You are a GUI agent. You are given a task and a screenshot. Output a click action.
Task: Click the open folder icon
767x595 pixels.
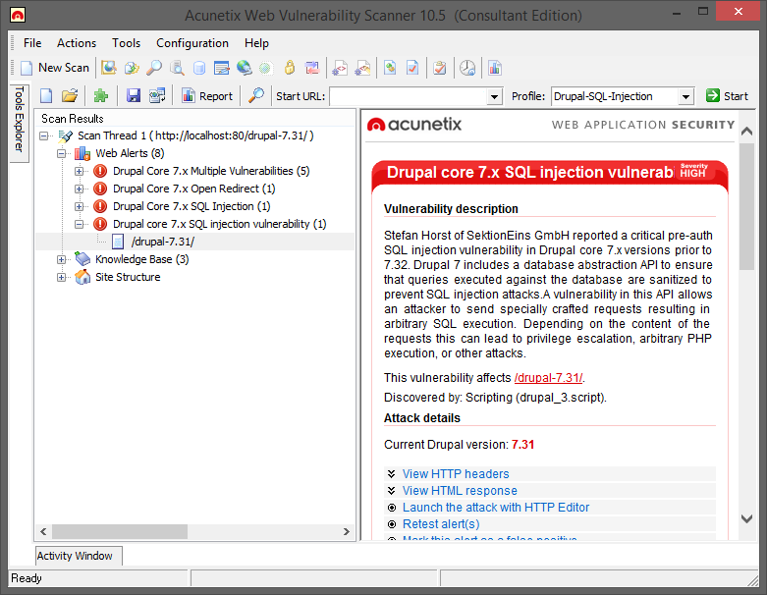coord(70,96)
